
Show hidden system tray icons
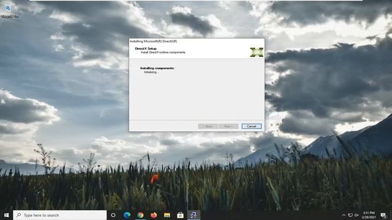point(344,215)
